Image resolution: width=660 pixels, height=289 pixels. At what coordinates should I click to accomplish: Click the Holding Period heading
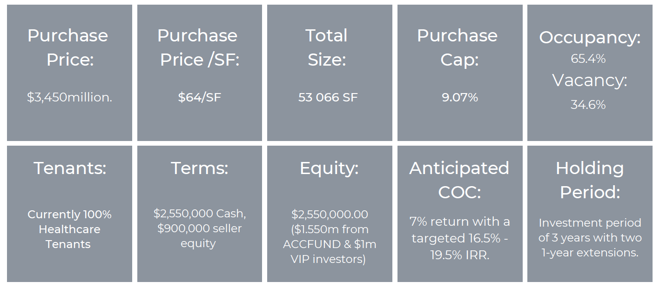click(590, 180)
